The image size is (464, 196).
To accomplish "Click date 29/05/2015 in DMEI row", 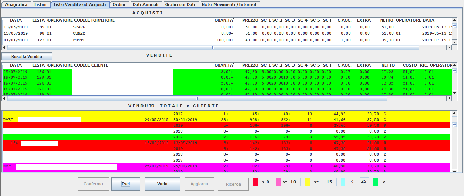I will tap(156, 120).
